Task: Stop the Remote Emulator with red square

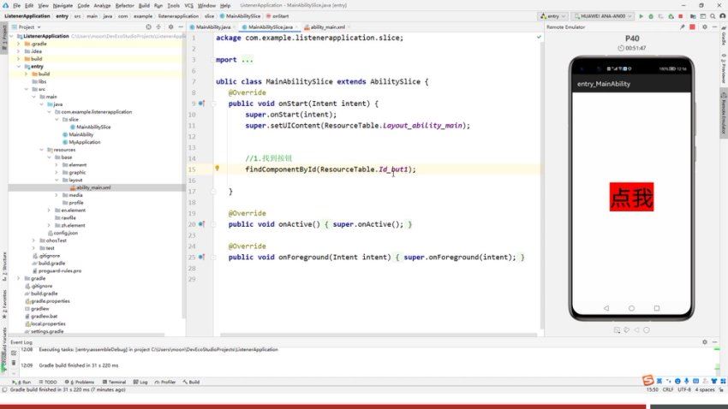Action: pos(692,27)
